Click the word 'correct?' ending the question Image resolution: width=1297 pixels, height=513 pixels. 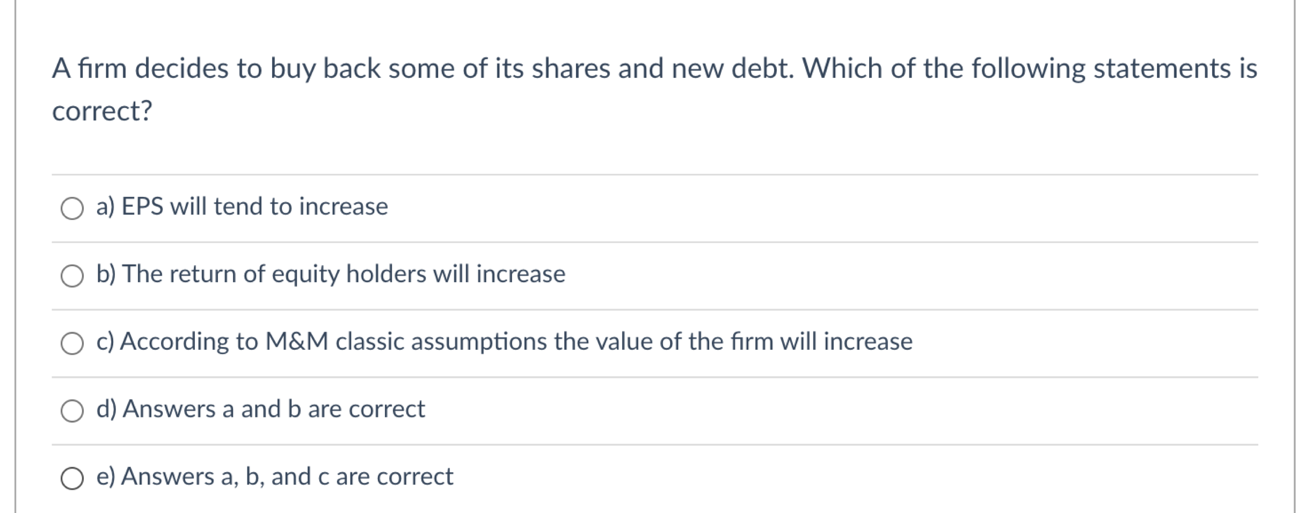click(x=102, y=111)
